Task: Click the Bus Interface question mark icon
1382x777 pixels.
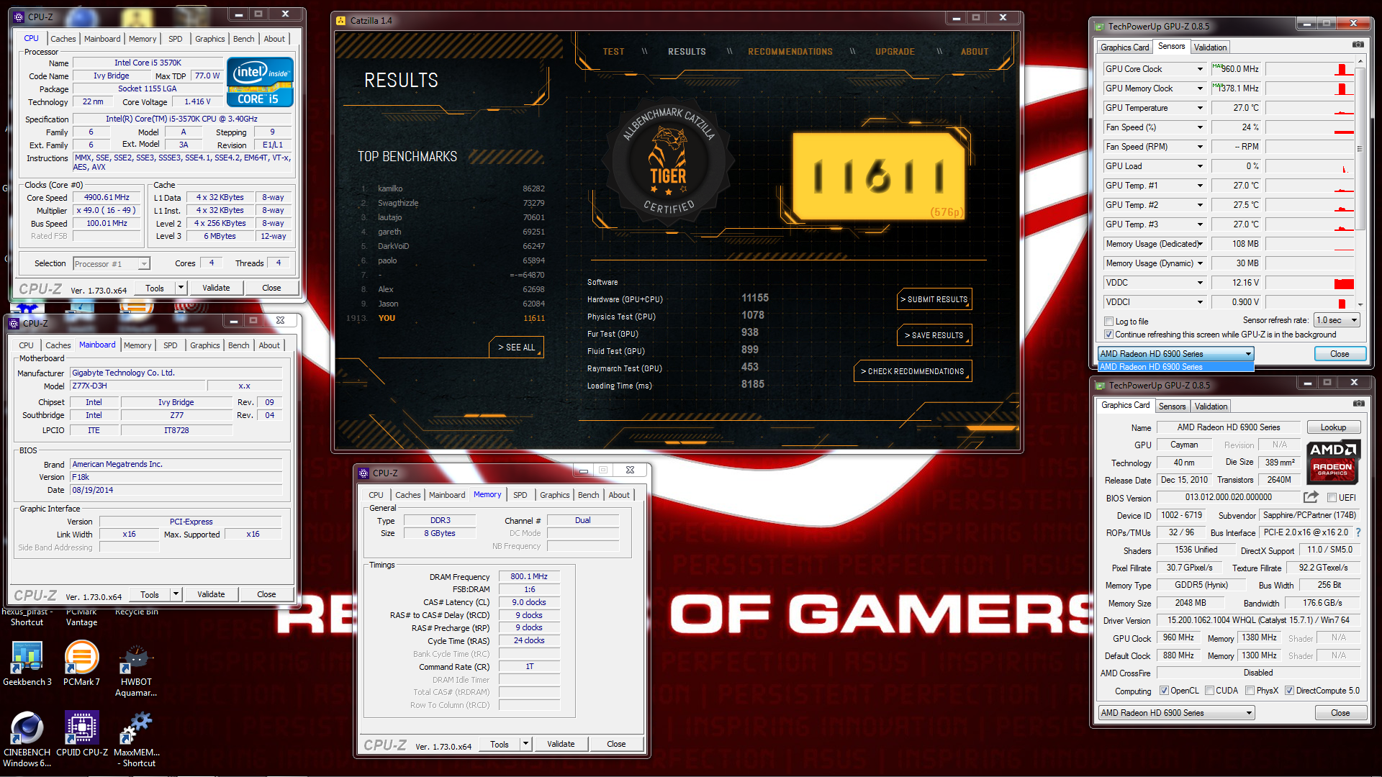Action: pos(1358,532)
